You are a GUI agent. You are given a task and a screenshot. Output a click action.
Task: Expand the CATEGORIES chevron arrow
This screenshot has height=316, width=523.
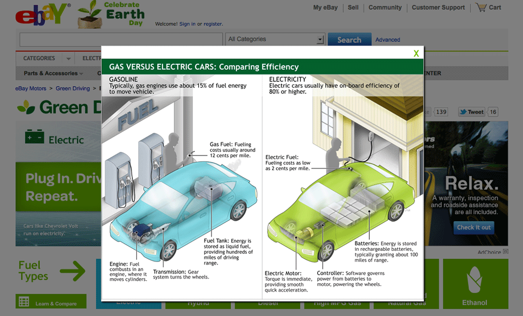[x=67, y=58]
